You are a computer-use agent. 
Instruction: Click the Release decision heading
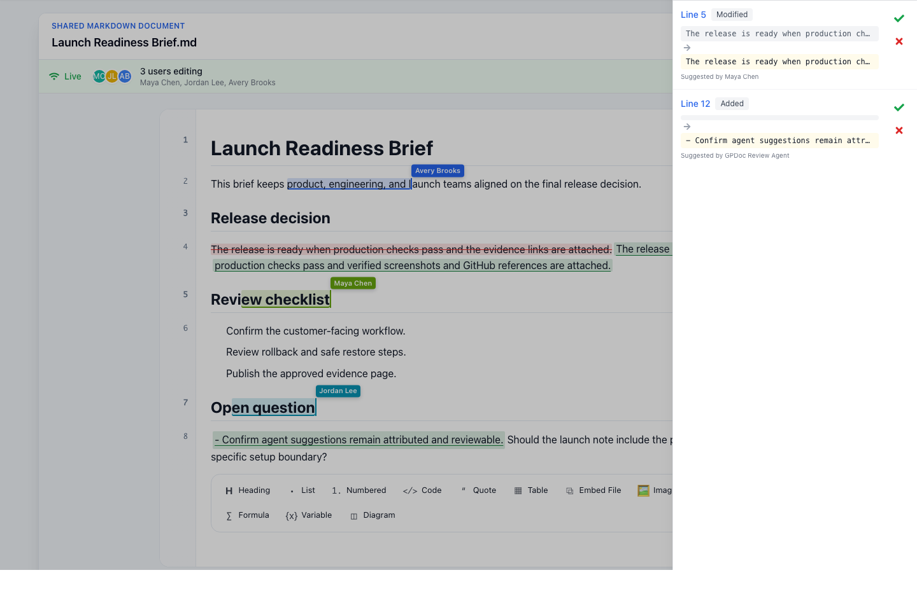pos(271,218)
